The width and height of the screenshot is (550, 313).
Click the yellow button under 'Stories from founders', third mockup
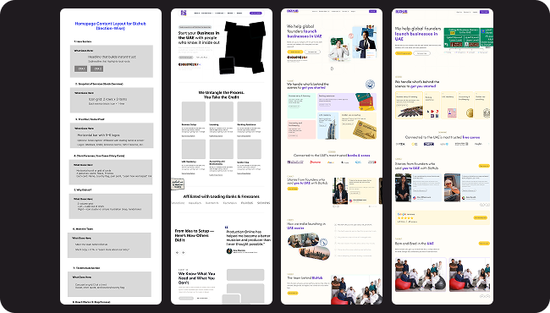point(293,189)
